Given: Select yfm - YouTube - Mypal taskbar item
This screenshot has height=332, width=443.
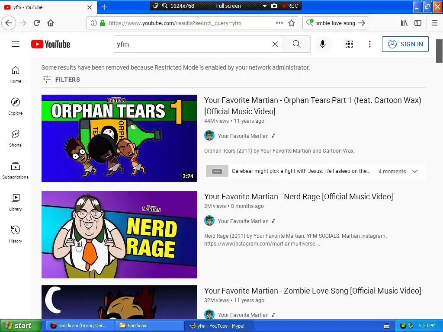Looking at the screenshot, I should [218, 326].
